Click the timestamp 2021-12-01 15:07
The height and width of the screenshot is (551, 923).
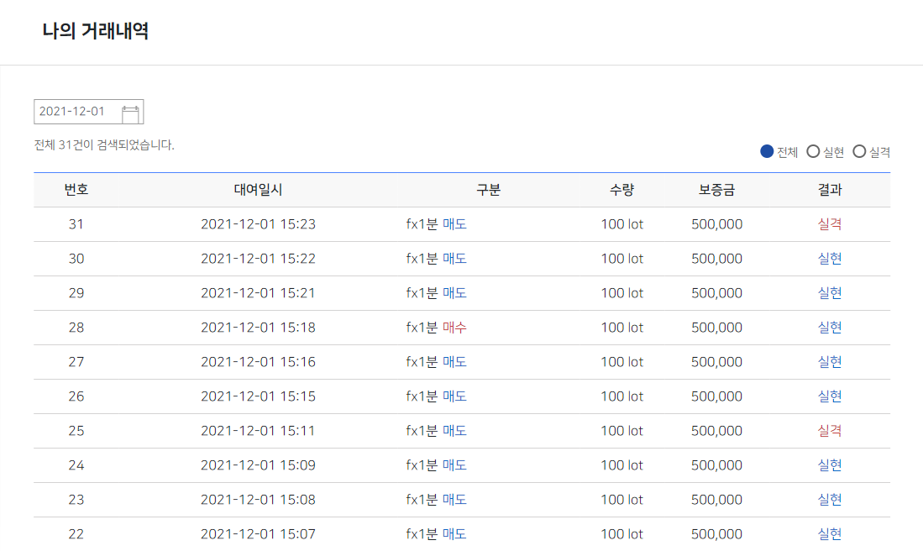coord(258,534)
